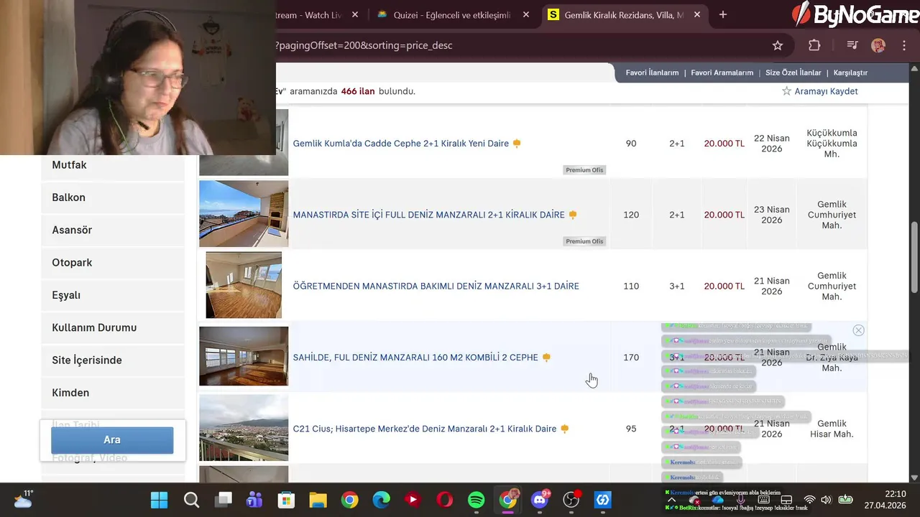This screenshot has height=517, width=920.
Task: Open MANASTIRDA SİTE İÇİ FULL DENİZ MANZARALI listing
Action: click(428, 215)
